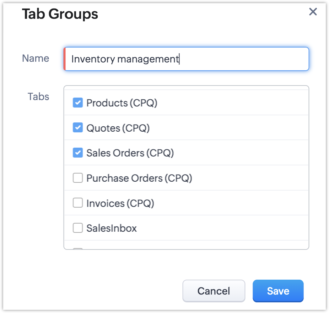Screen dimensions: 329x313
Task: Click the Name field label
Action: (36, 58)
